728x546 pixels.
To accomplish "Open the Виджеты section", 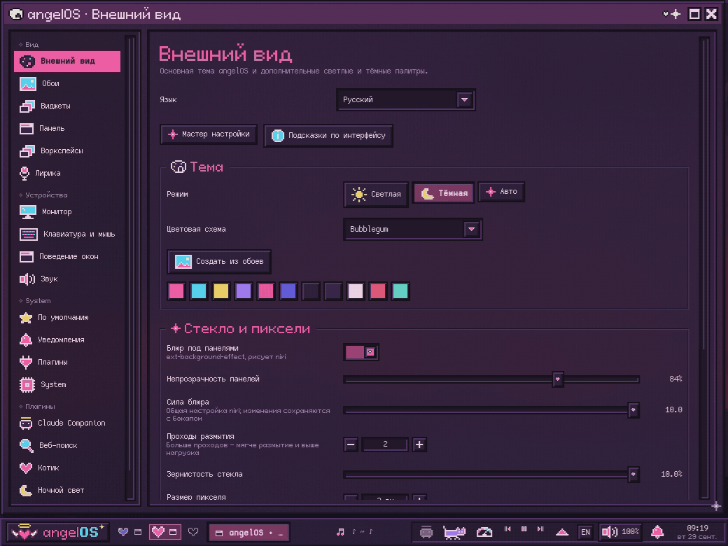I will point(67,106).
